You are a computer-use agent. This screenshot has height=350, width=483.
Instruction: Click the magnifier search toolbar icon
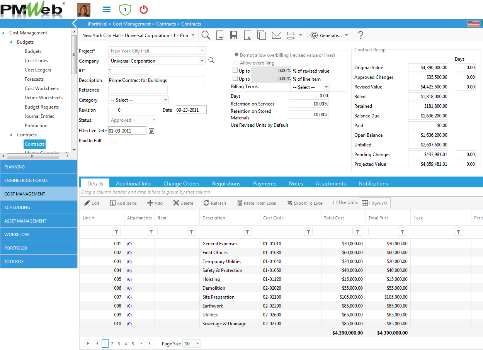[206, 35]
